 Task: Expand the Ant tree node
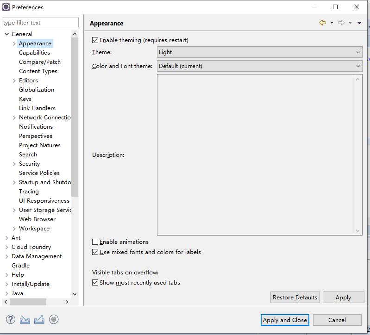6,238
